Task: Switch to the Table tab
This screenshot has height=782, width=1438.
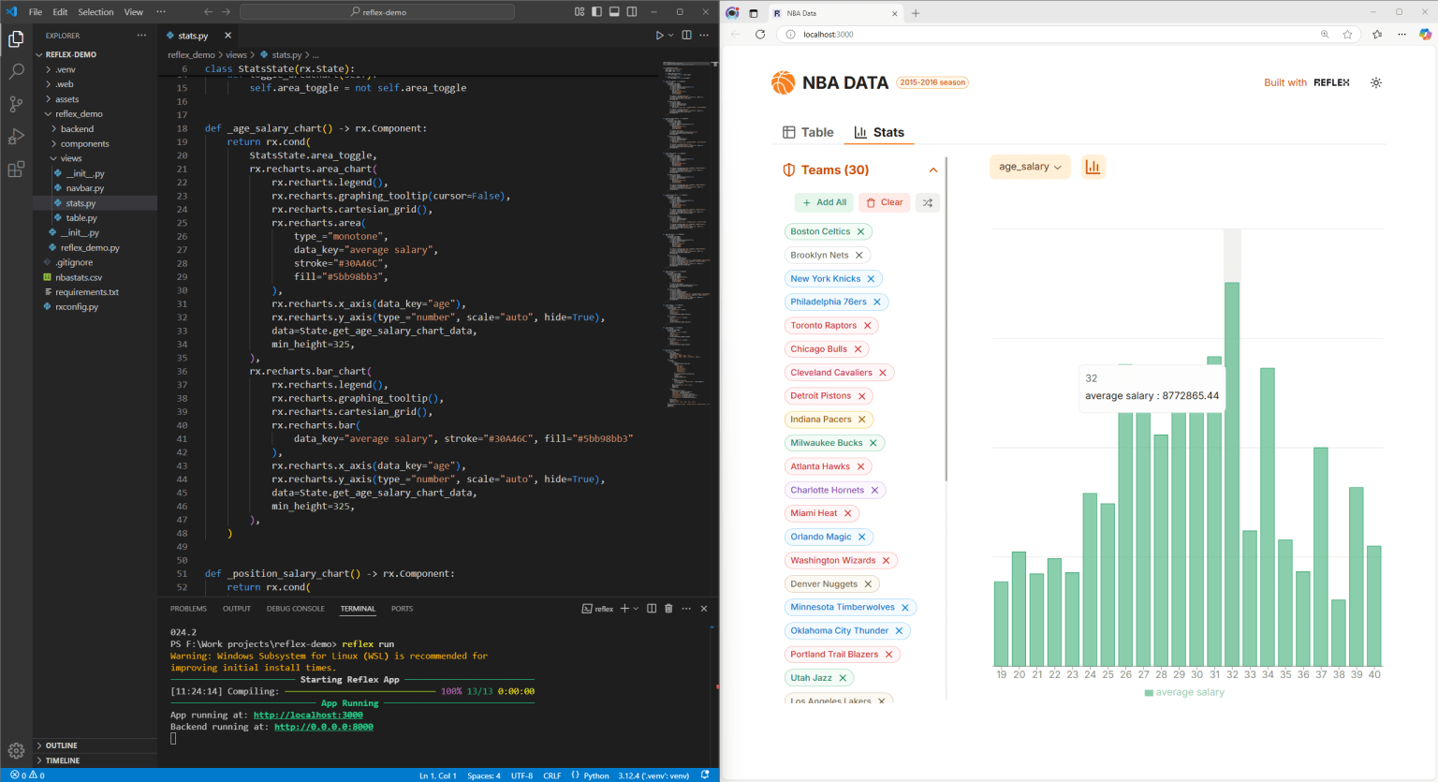Action: coord(807,132)
